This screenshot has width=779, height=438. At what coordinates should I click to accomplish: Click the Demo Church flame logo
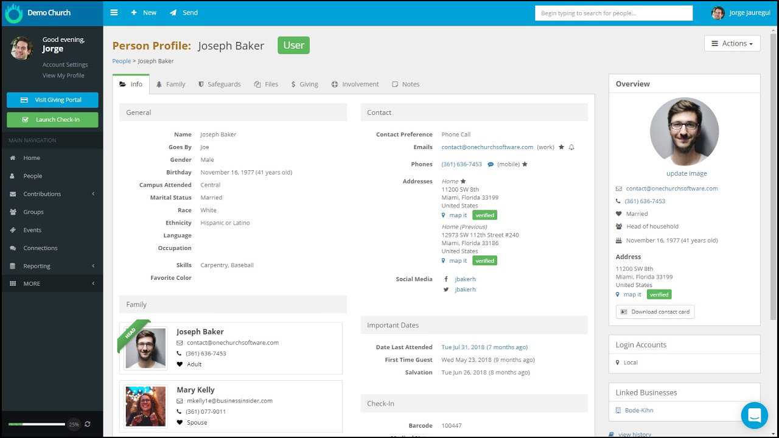coord(13,13)
